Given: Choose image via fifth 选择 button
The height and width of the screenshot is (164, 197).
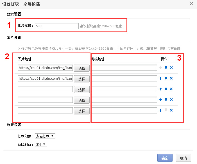Looking at the screenshot, I should pos(81,111).
